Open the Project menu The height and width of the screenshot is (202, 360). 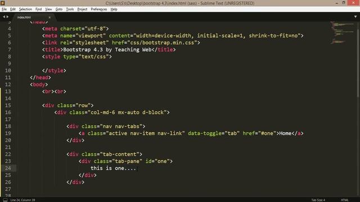pyautogui.click(x=82, y=9)
